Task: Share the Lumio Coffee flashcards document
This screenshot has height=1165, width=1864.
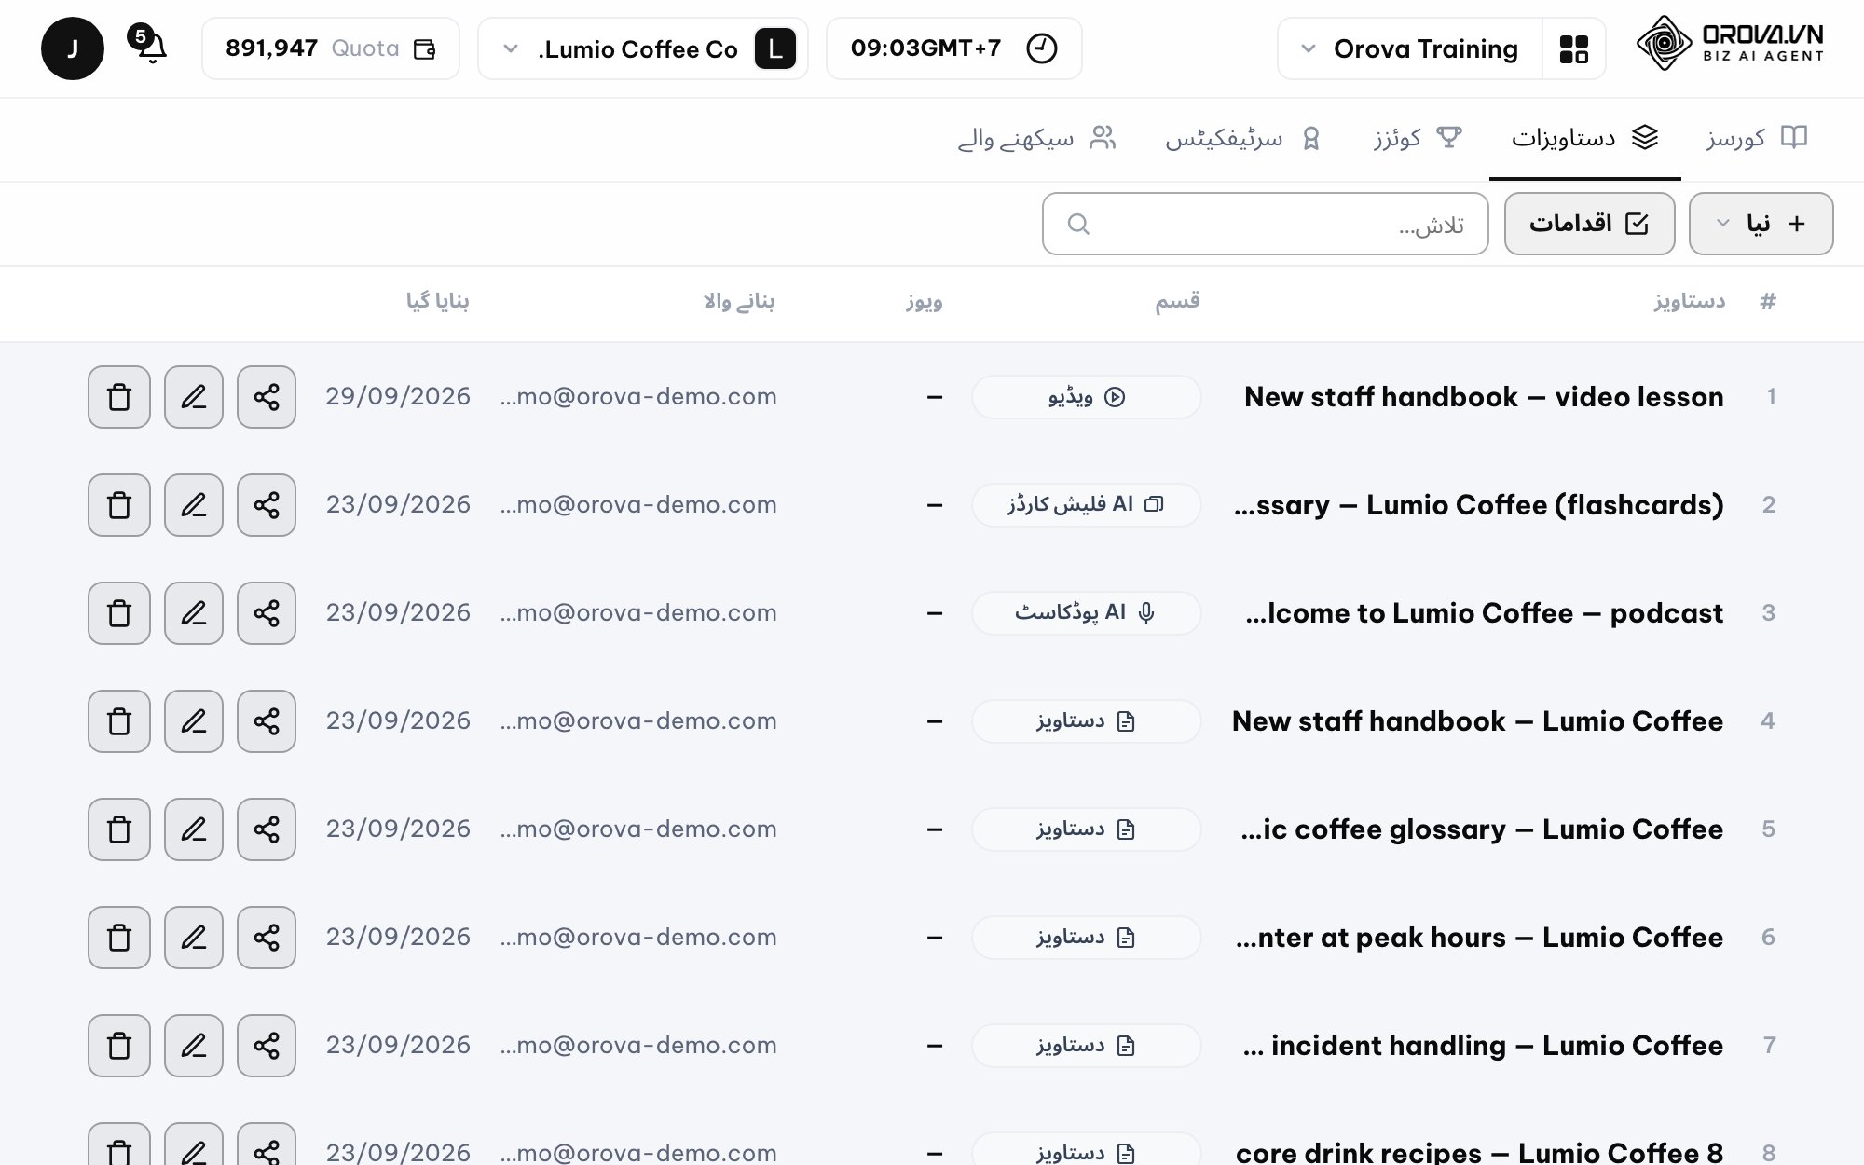Action: tap(267, 505)
